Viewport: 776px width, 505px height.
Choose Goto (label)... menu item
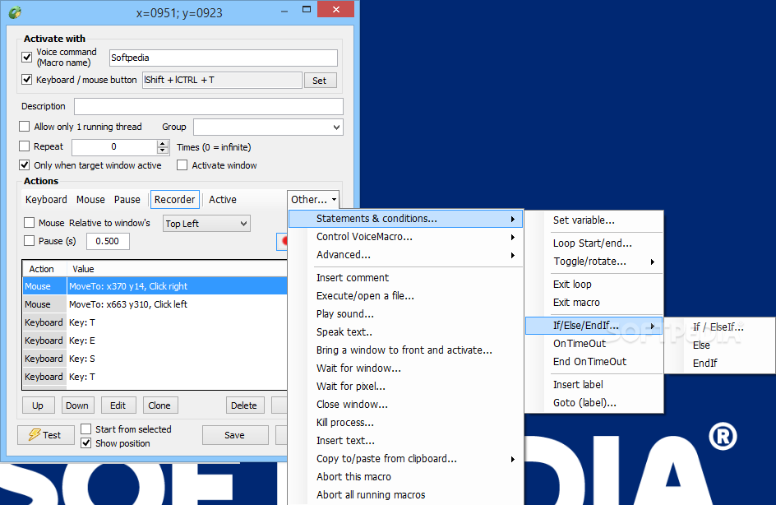coord(594,403)
